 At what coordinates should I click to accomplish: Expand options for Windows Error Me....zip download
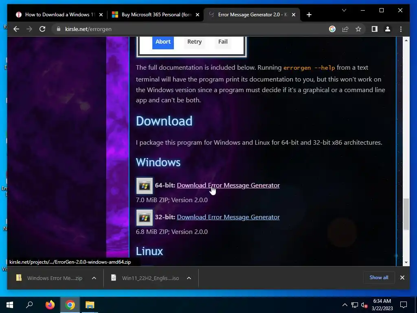pos(94,278)
